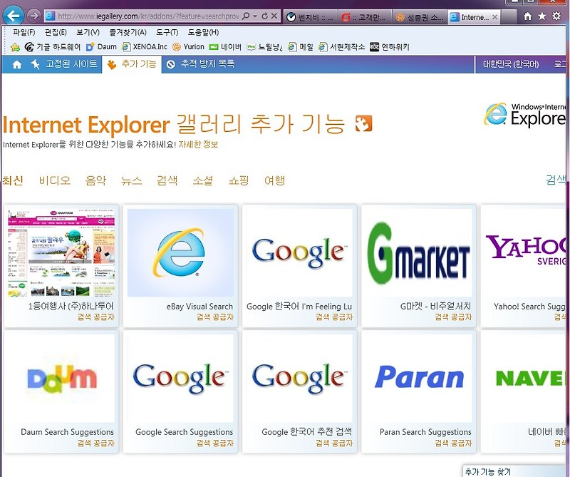The width and height of the screenshot is (570, 477).
Task: Open the 보기(V) menu
Action: (x=88, y=32)
